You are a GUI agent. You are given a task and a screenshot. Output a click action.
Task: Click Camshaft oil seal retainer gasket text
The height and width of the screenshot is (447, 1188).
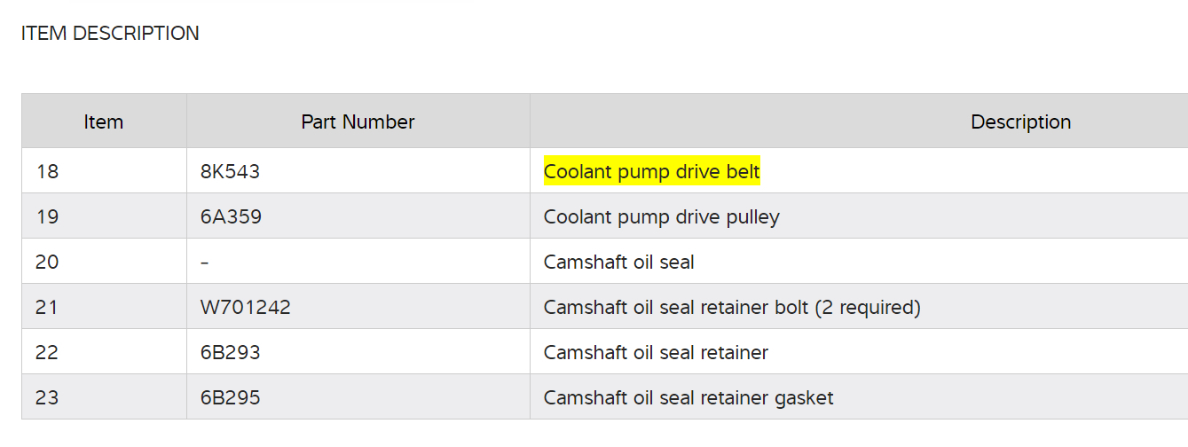click(688, 398)
